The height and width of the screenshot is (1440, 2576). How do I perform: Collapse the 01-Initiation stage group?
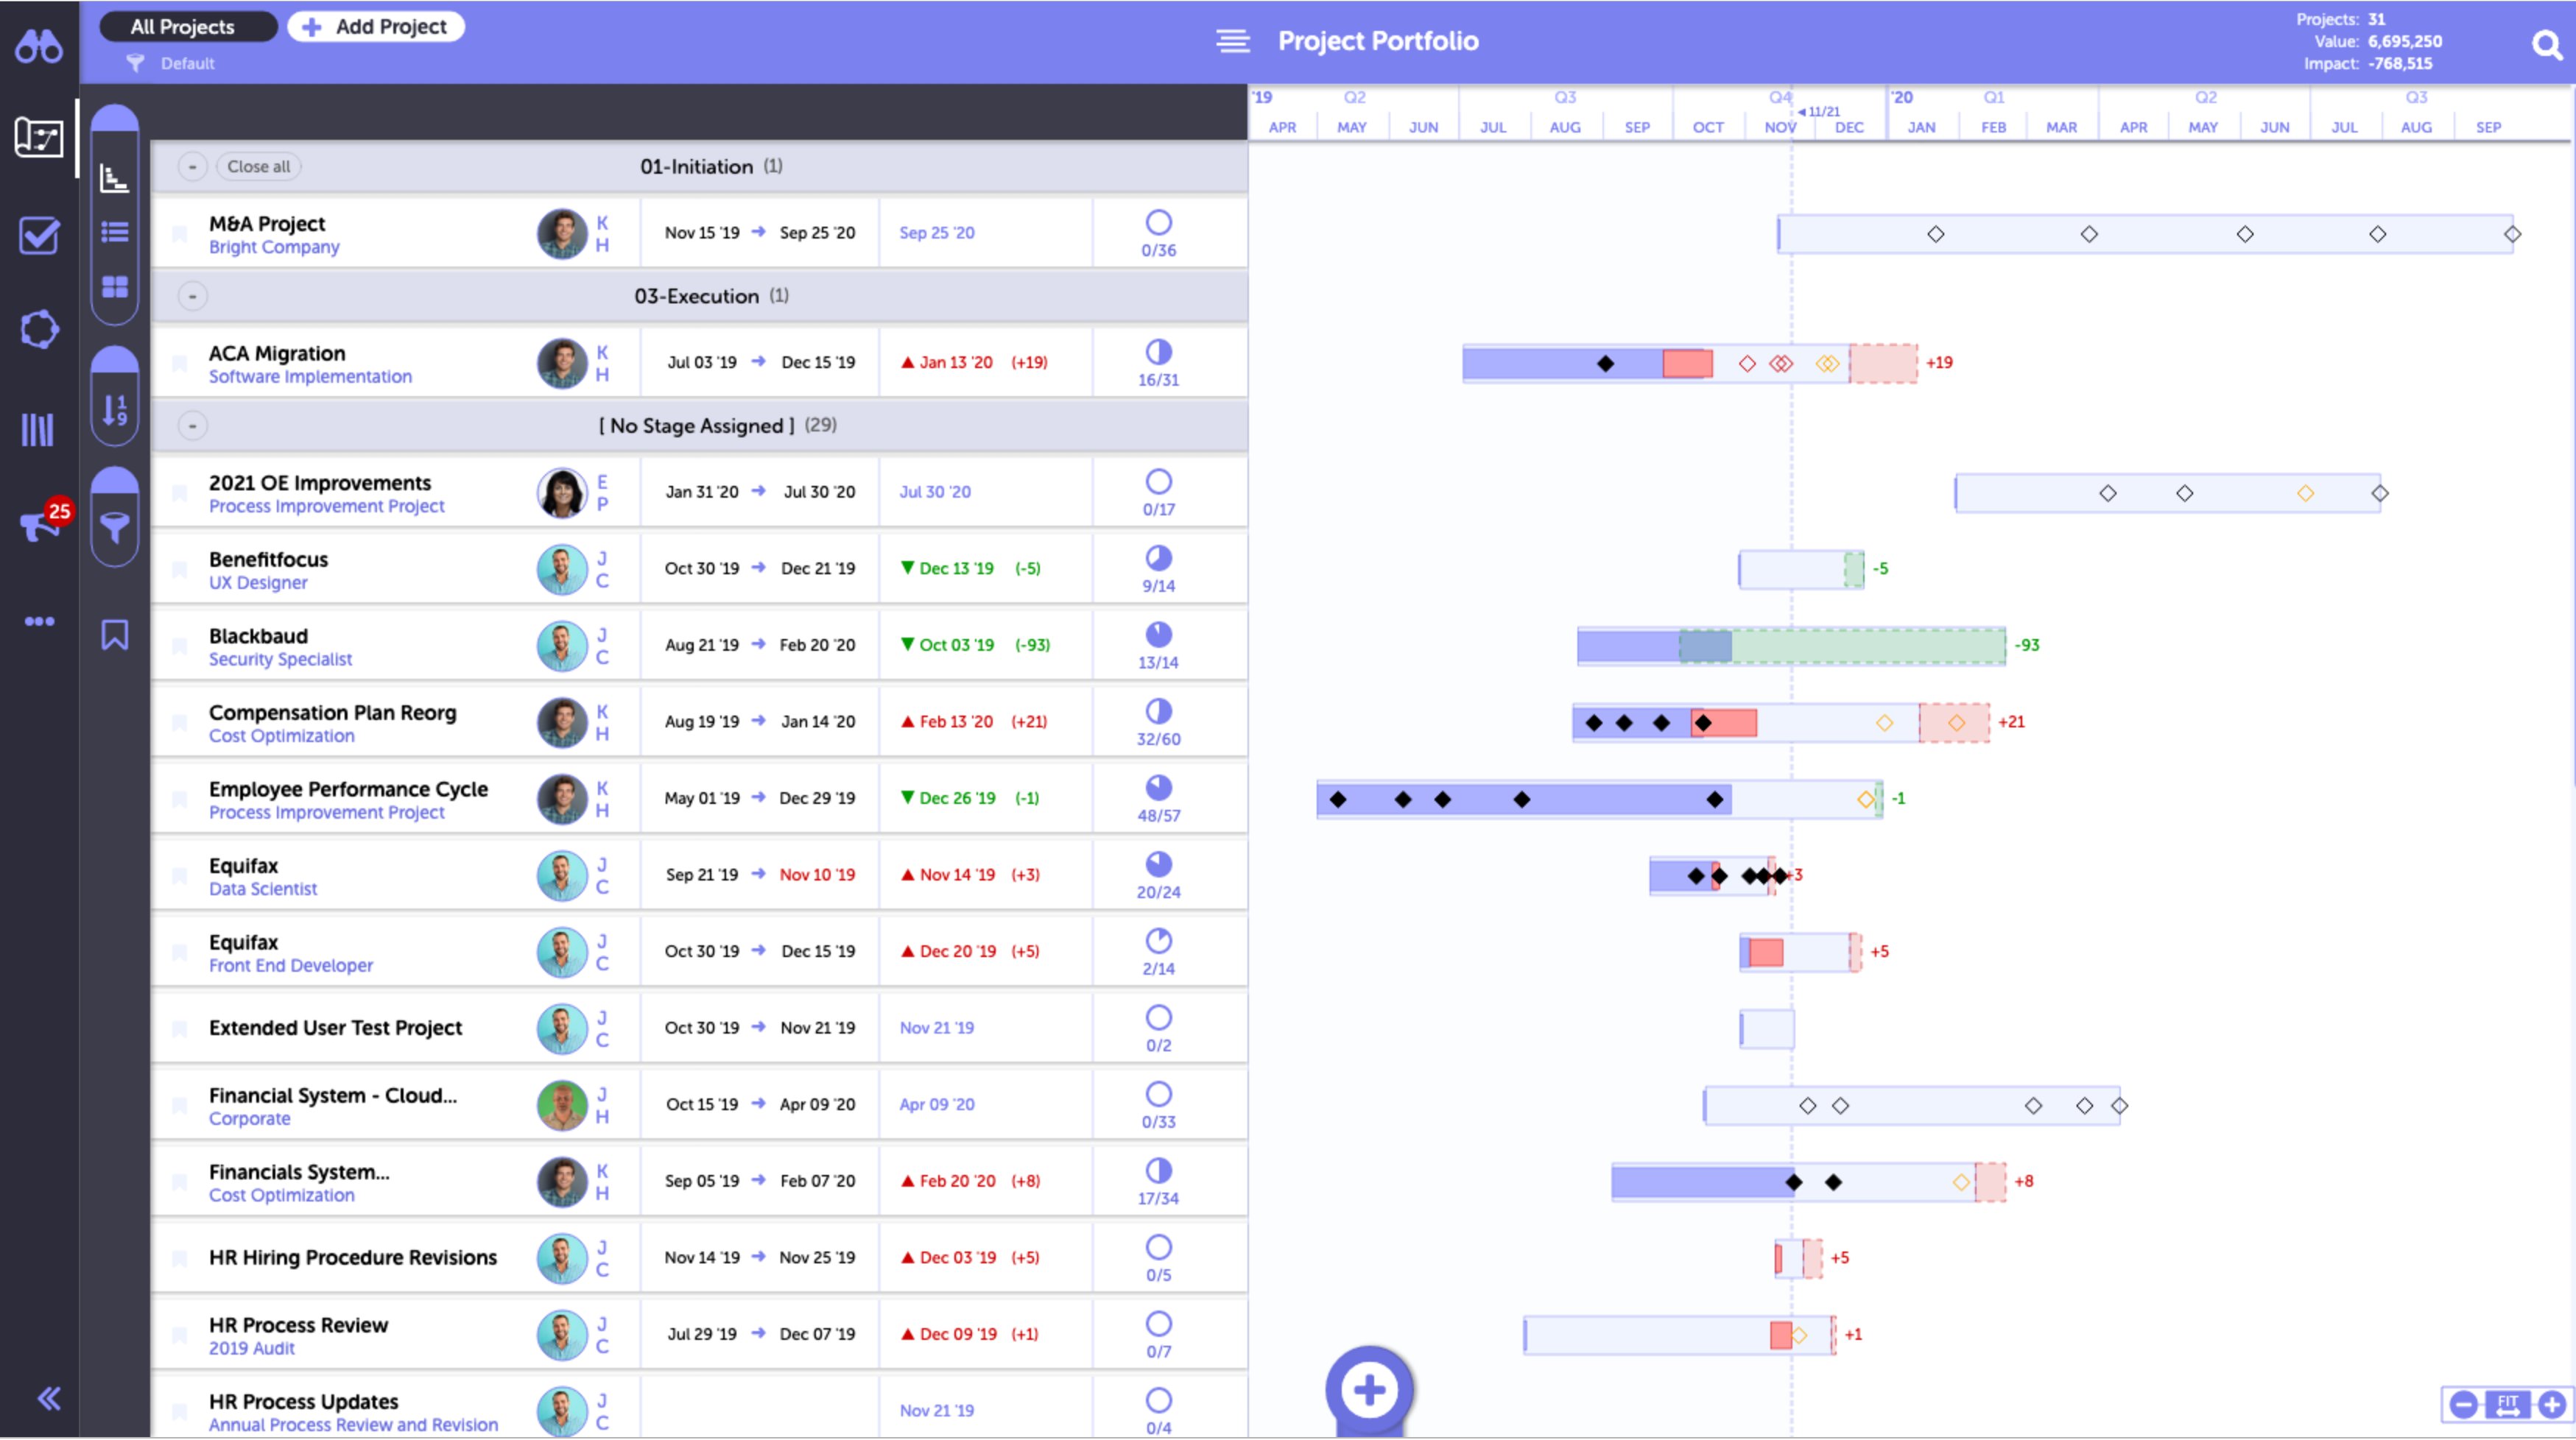coord(193,167)
